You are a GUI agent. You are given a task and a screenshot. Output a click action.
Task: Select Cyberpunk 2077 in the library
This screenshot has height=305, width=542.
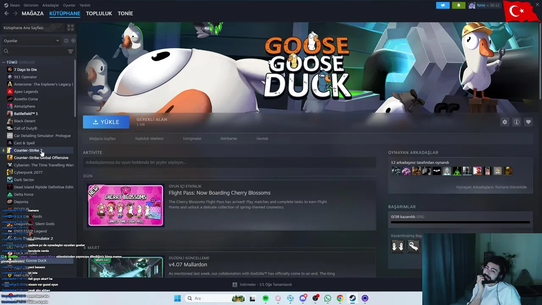[x=28, y=172]
